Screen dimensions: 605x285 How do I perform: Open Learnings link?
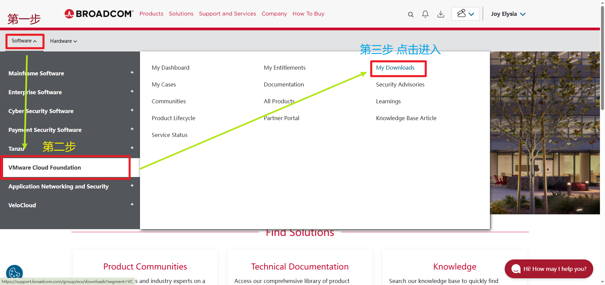[388, 101]
